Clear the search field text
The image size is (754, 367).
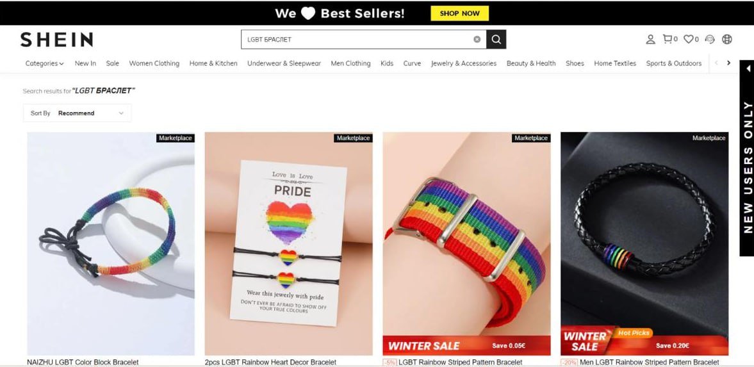click(x=477, y=40)
